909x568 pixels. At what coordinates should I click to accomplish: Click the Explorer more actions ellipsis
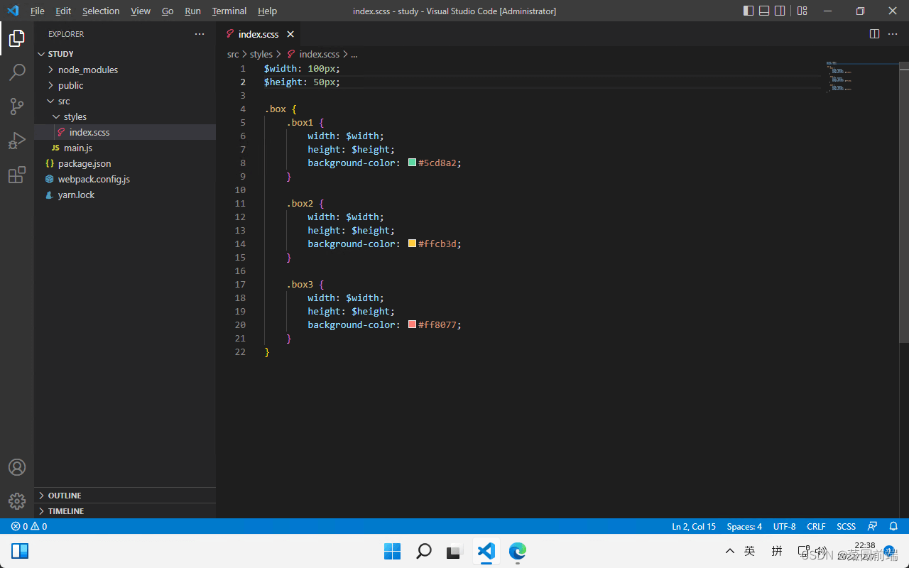[200, 34]
